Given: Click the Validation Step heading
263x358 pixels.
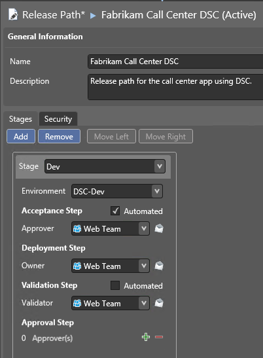Looking at the screenshot, I should pyautogui.click(x=49, y=285).
